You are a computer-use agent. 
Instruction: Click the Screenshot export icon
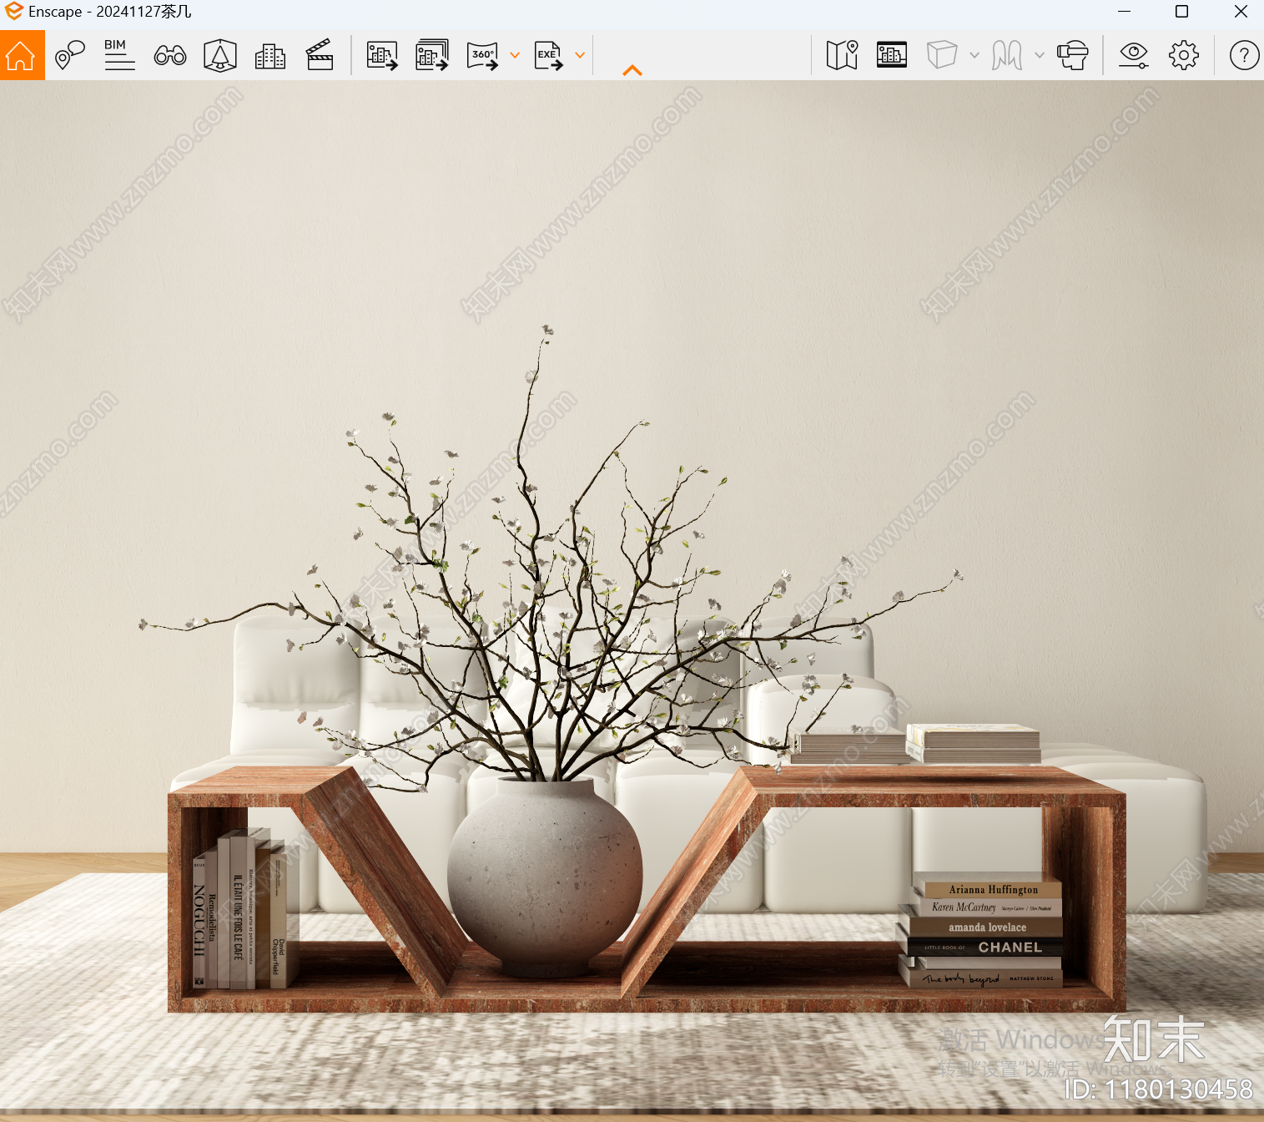[382, 55]
